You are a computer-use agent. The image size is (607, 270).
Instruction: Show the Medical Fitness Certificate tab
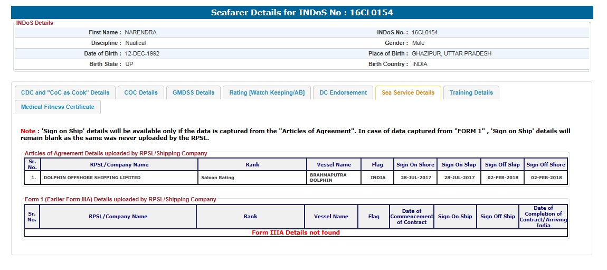[58, 107]
